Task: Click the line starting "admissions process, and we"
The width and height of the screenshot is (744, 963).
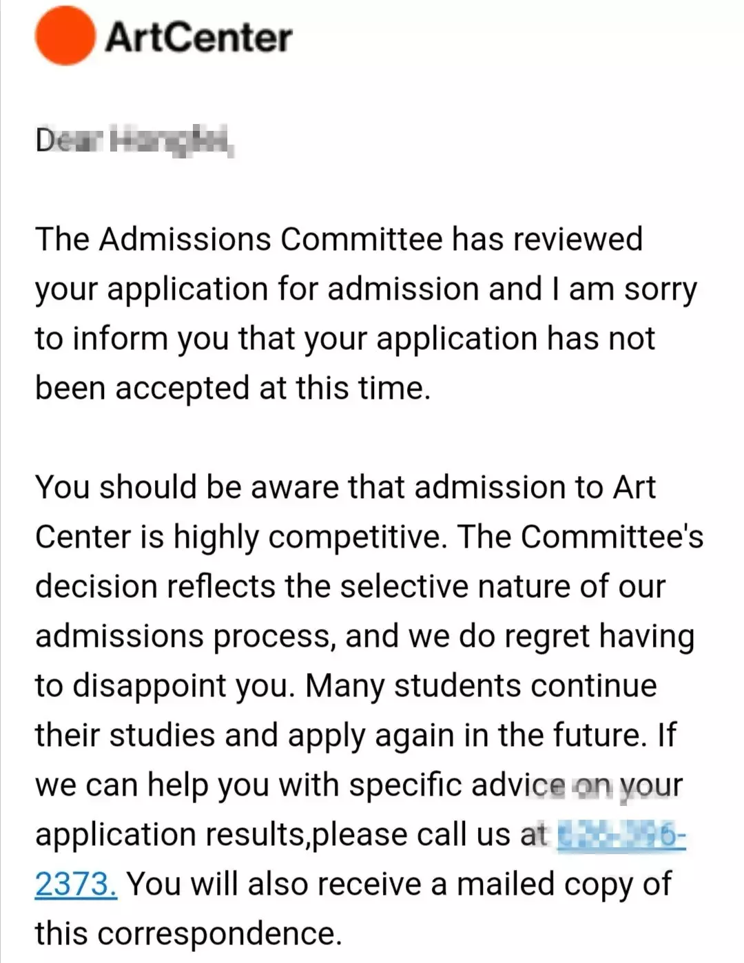Action: pos(365,636)
